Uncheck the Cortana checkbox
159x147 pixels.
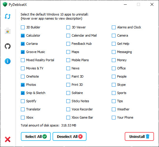click(23, 44)
